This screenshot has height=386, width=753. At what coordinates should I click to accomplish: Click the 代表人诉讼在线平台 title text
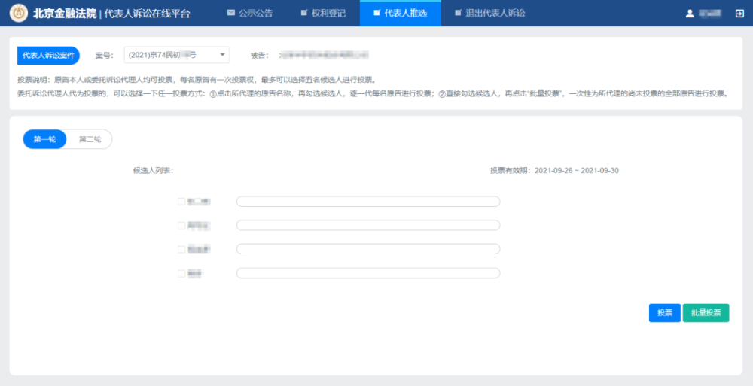[x=147, y=14]
